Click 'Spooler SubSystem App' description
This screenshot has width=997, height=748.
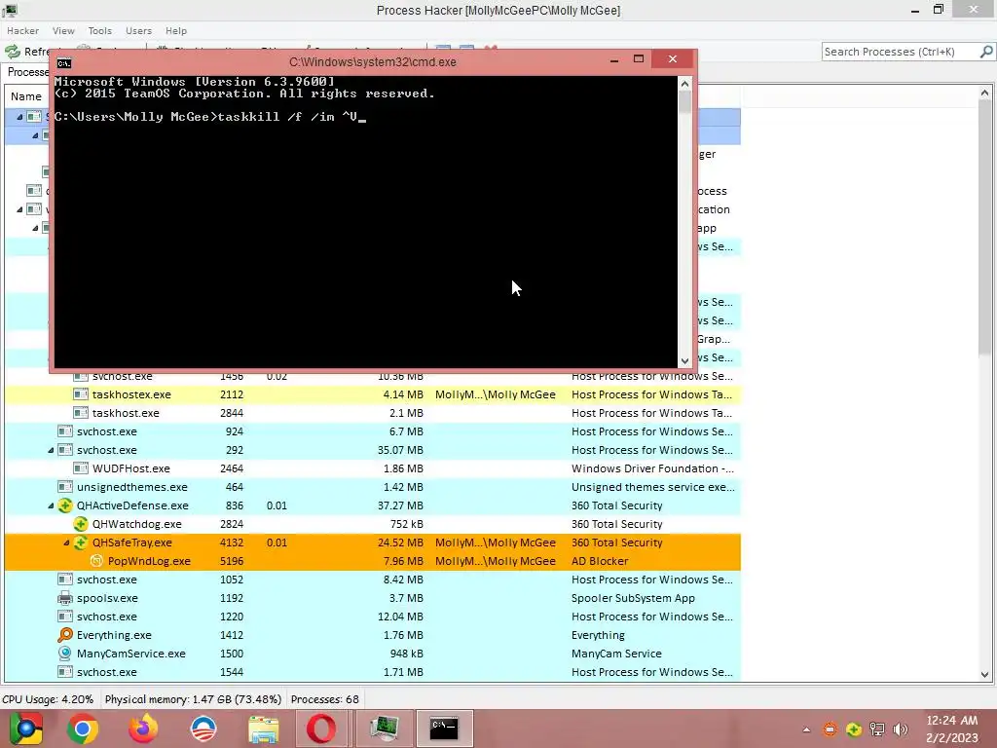633,598
